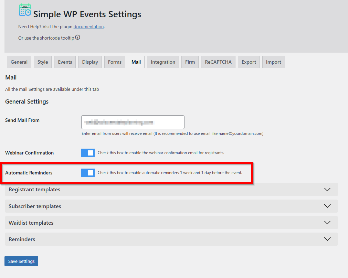This screenshot has width=348, height=278.
Task: Click the Save Settings button
Action: [x=21, y=261]
